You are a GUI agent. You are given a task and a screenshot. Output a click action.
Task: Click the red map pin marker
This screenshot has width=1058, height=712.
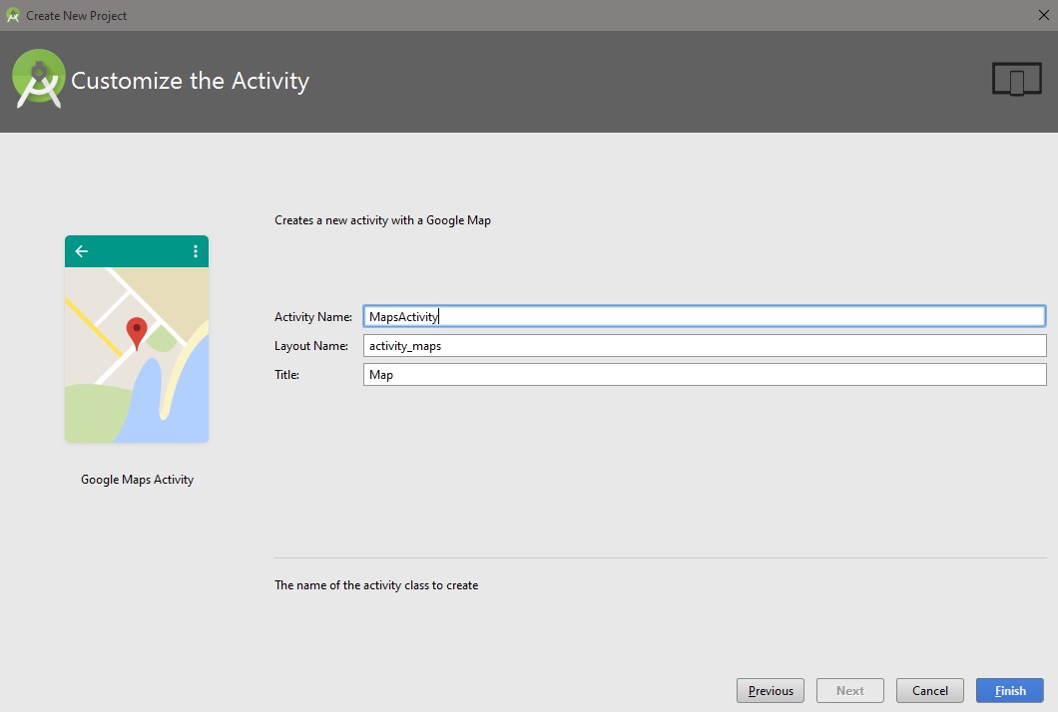pos(137,333)
